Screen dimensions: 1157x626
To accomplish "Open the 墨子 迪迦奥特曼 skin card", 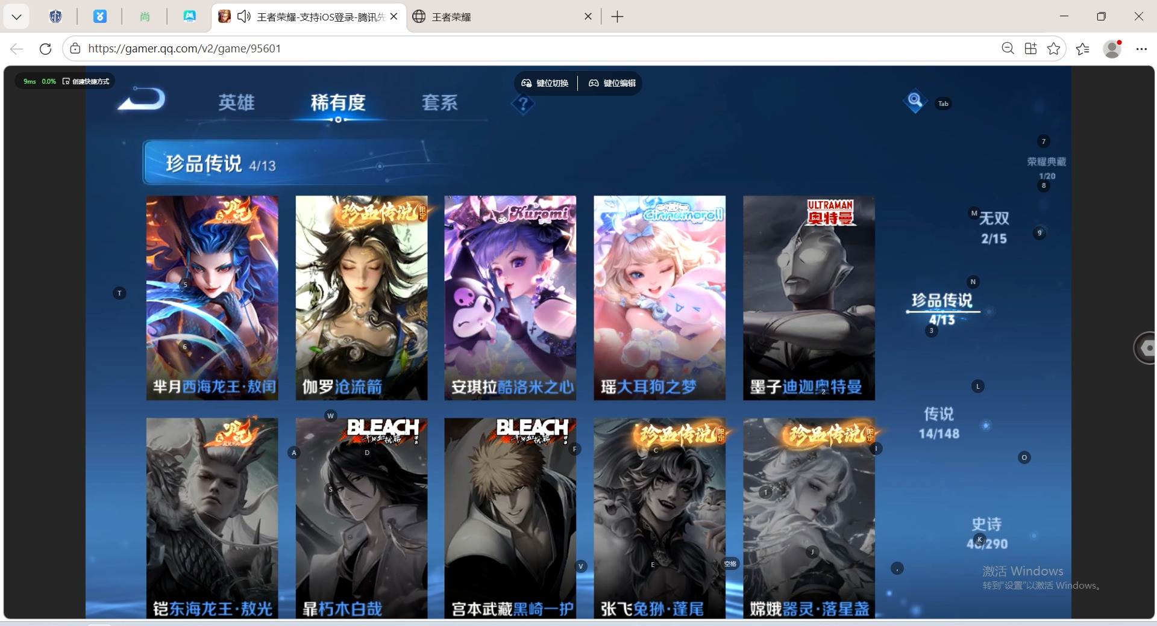I will (809, 298).
